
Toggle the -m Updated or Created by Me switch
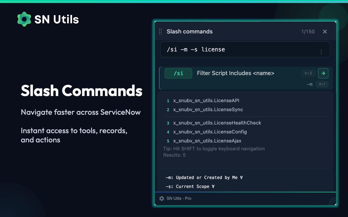pos(241,178)
